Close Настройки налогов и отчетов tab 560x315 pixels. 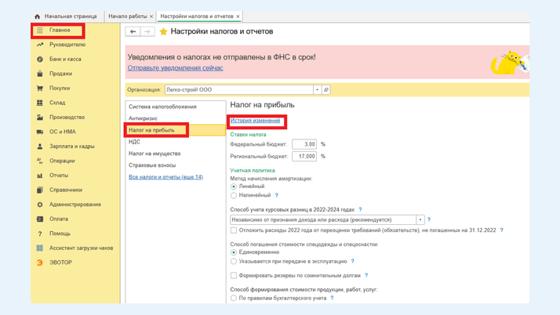238,16
